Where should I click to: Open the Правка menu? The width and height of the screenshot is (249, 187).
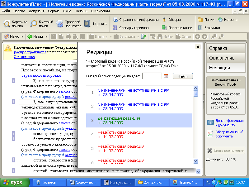click(19, 11)
